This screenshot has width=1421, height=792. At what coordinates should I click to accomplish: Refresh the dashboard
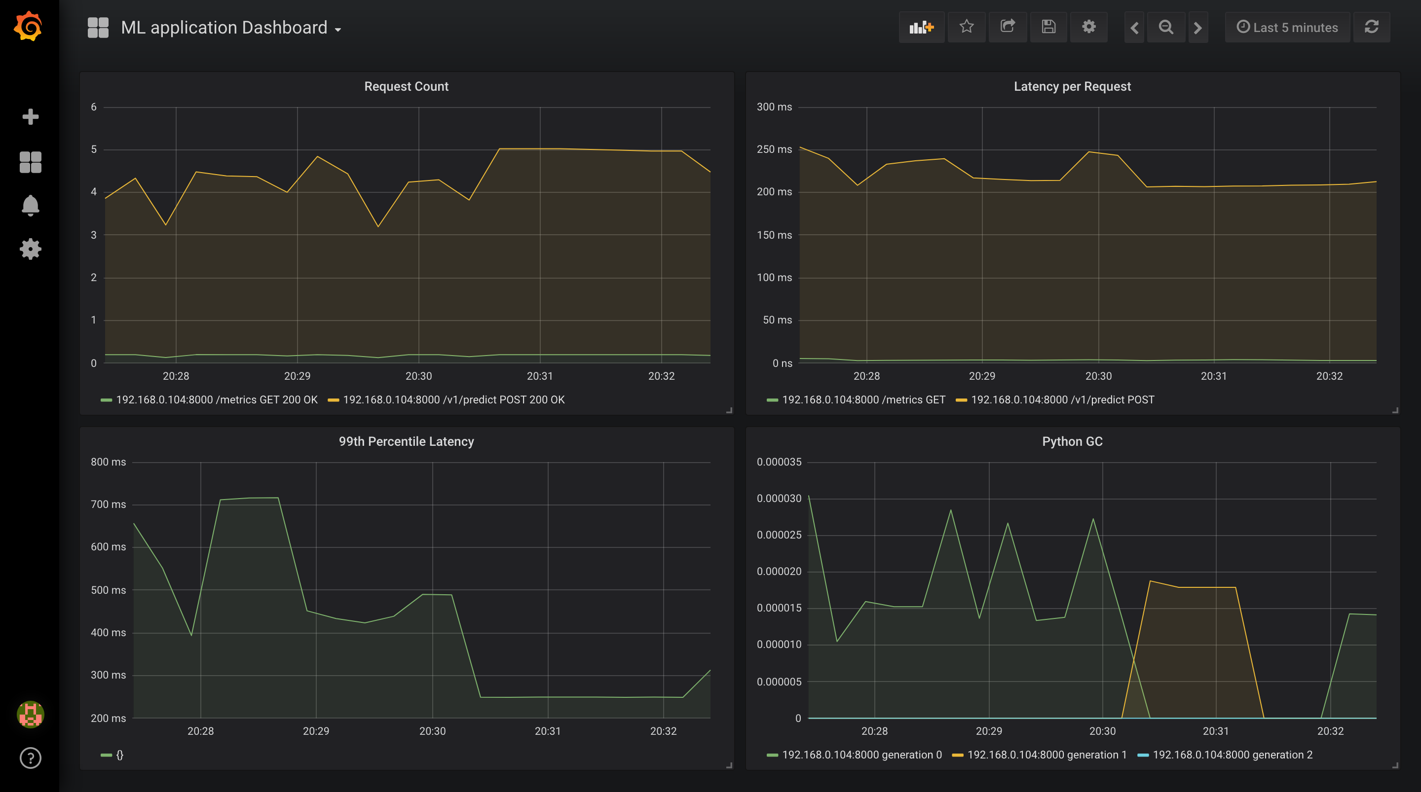pyautogui.click(x=1372, y=27)
